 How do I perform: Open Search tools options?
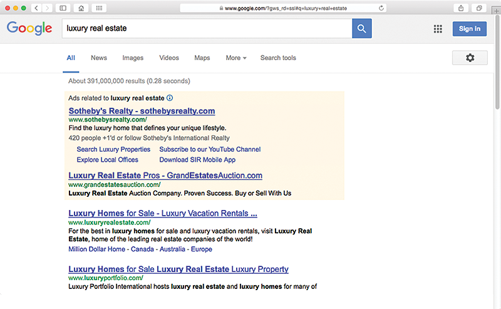(x=278, y=58)
